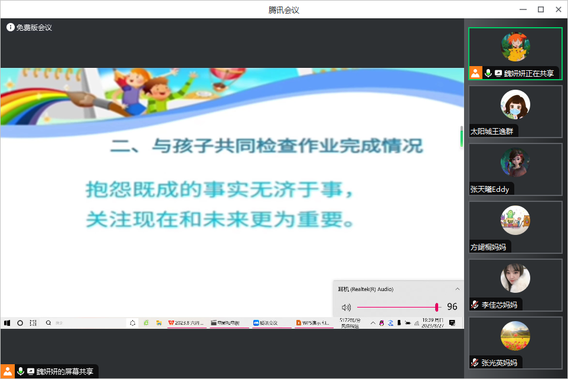Screen dimensions: 568x379
Task: Click the 魏妍妍的屏幕共享 label
Action: pyautogui.click(x=65, y=371)
